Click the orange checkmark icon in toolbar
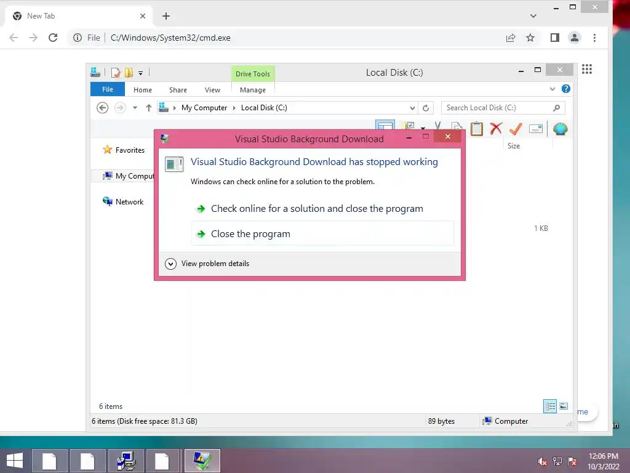630x473 pixels. 516,129
